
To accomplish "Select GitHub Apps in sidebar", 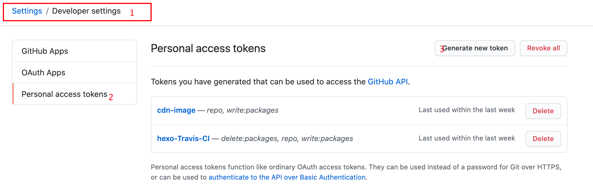I will tap(75, 51).
